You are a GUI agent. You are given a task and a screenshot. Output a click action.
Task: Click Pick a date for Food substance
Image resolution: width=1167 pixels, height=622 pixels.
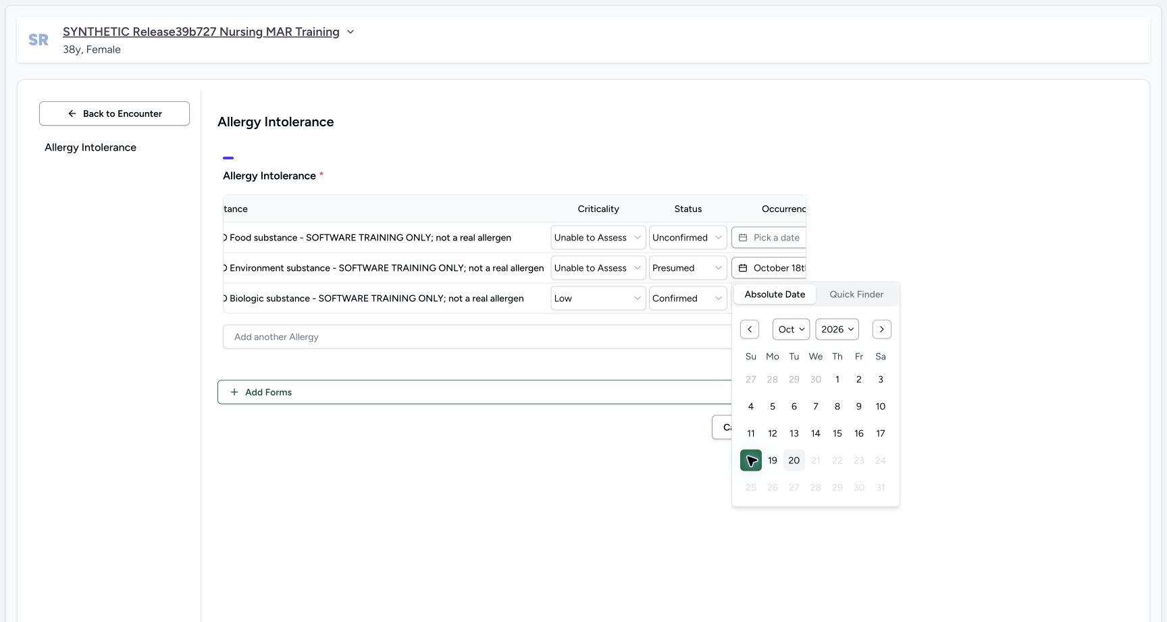coord(769,238)
